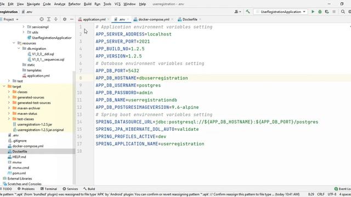Open the Navigate menu

[x=33, y=4]
